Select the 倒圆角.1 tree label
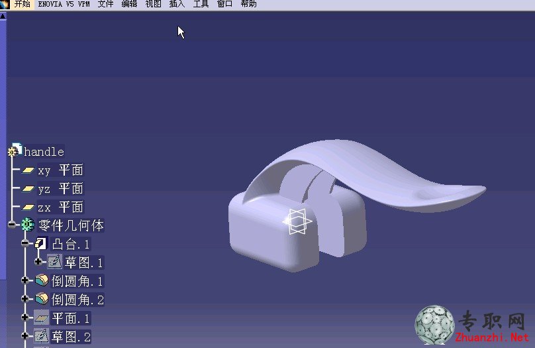Screen dimensions: 535x348 coord(77,281)
